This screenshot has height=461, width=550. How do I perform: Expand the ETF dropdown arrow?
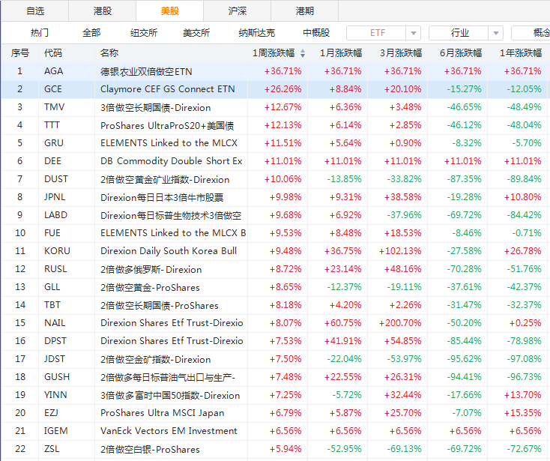click(x=414, y=33)
